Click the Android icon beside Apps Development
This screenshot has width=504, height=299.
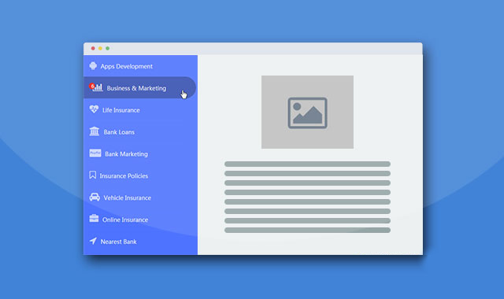[x=93, y=66]
